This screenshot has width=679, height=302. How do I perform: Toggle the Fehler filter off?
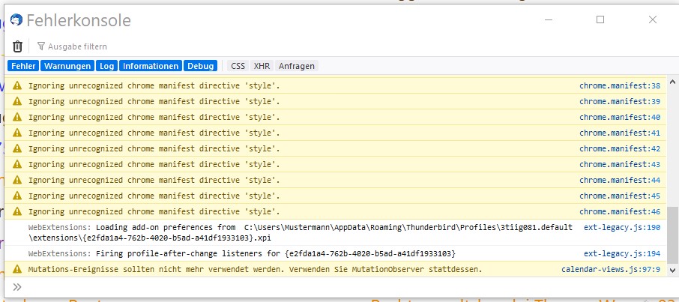pos(22,66)
